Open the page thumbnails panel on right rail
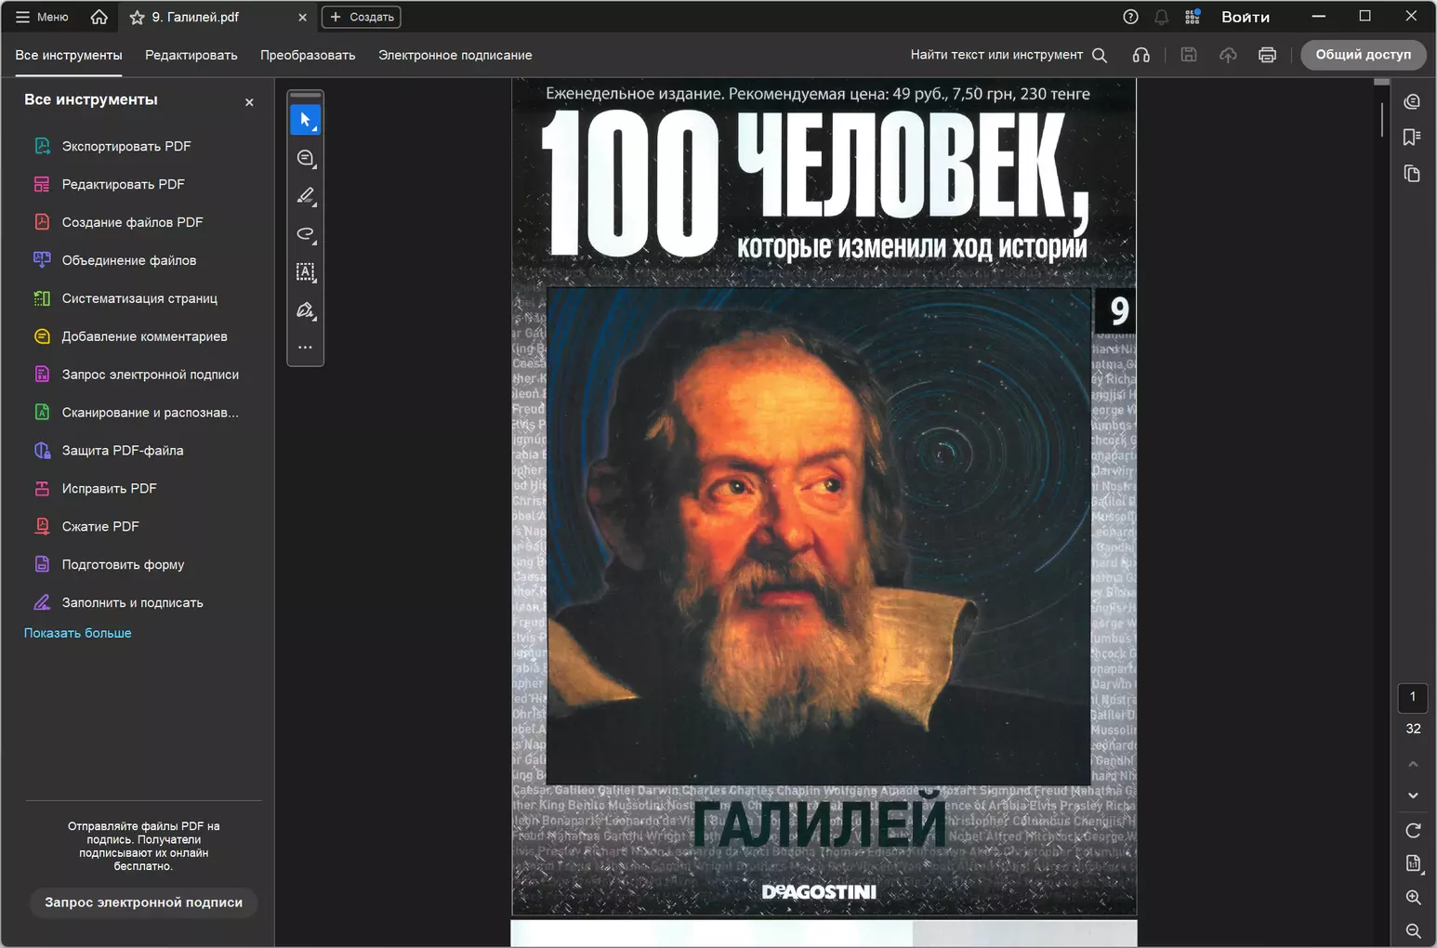Viewport: 1437px width, 948px height. point(1412,174)
